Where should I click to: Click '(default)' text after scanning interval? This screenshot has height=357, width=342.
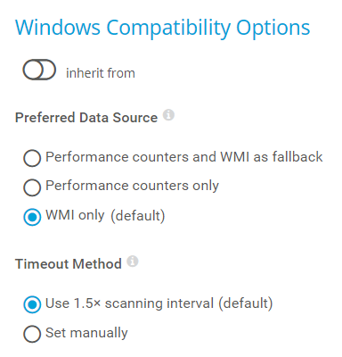246,303
